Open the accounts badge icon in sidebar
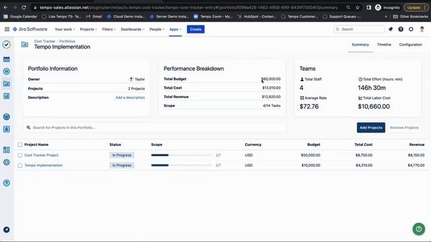The width and height of the screenshot is (431, 242). (7, 129)
